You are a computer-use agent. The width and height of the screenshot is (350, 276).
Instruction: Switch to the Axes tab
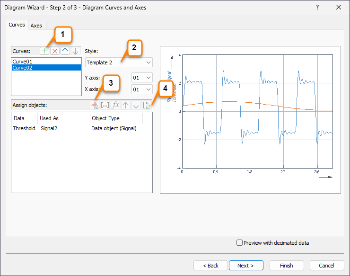(x=36, y=26)
